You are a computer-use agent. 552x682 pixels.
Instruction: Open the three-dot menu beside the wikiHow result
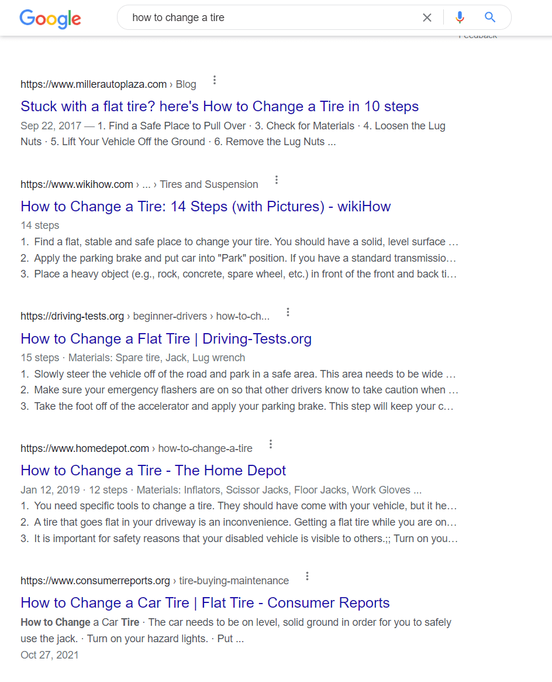276,180
